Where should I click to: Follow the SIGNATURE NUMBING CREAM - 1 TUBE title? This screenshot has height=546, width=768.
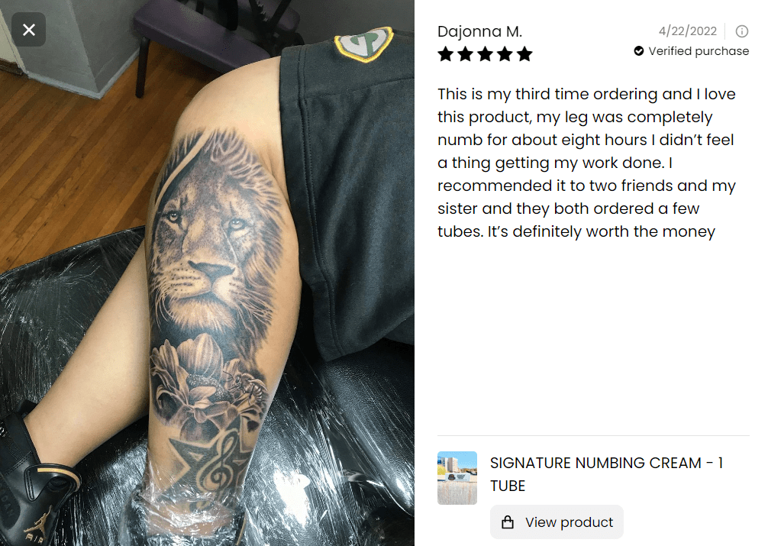pyautogui.click(x=606, y=474)
